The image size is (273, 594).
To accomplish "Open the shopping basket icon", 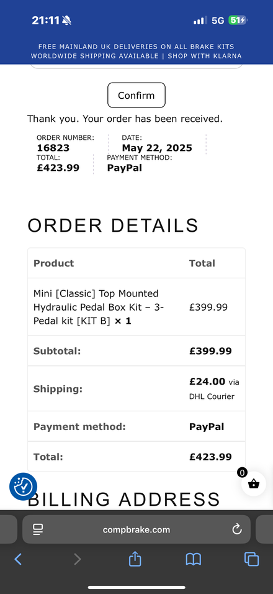I will pos(254,484).
